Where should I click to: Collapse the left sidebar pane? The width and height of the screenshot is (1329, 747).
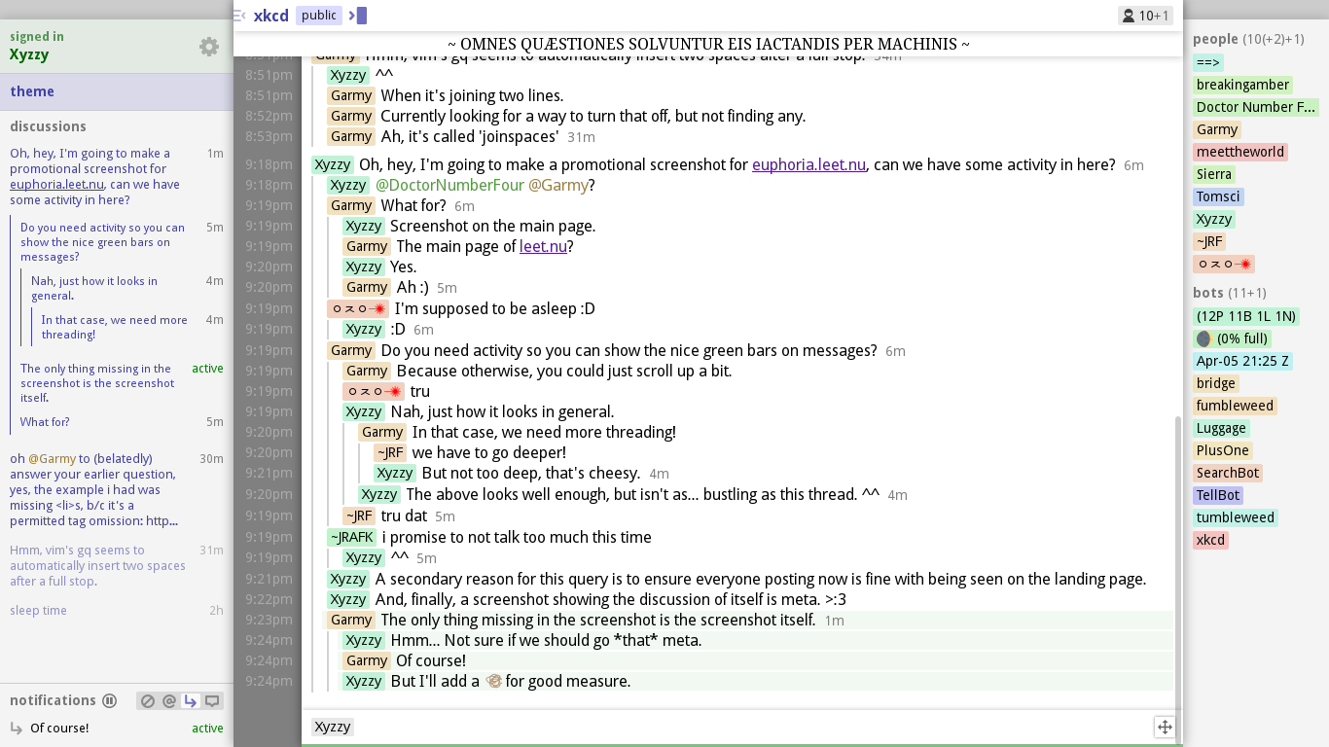(239, 16)
